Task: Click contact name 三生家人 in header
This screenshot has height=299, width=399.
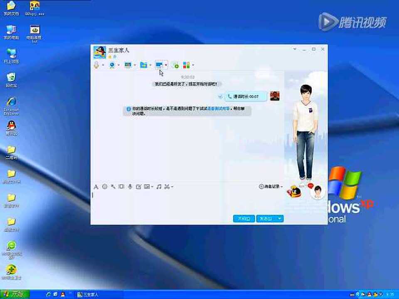Action: point(118,50)
